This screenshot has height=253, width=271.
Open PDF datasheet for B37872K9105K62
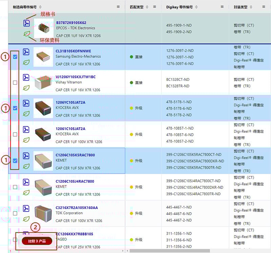[26, 23]
